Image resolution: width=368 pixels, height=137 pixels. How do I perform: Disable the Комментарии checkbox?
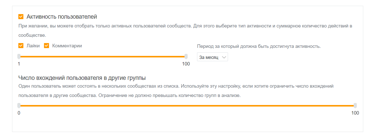[x=47, y=46]
